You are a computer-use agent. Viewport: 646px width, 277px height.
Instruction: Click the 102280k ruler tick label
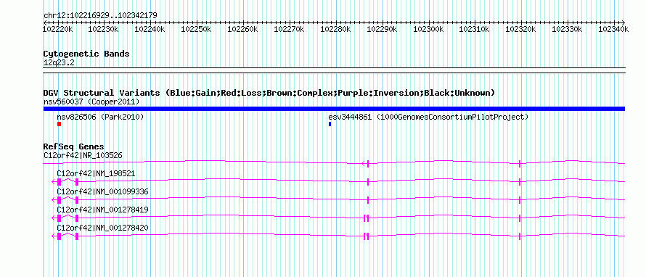coord(335,29)
